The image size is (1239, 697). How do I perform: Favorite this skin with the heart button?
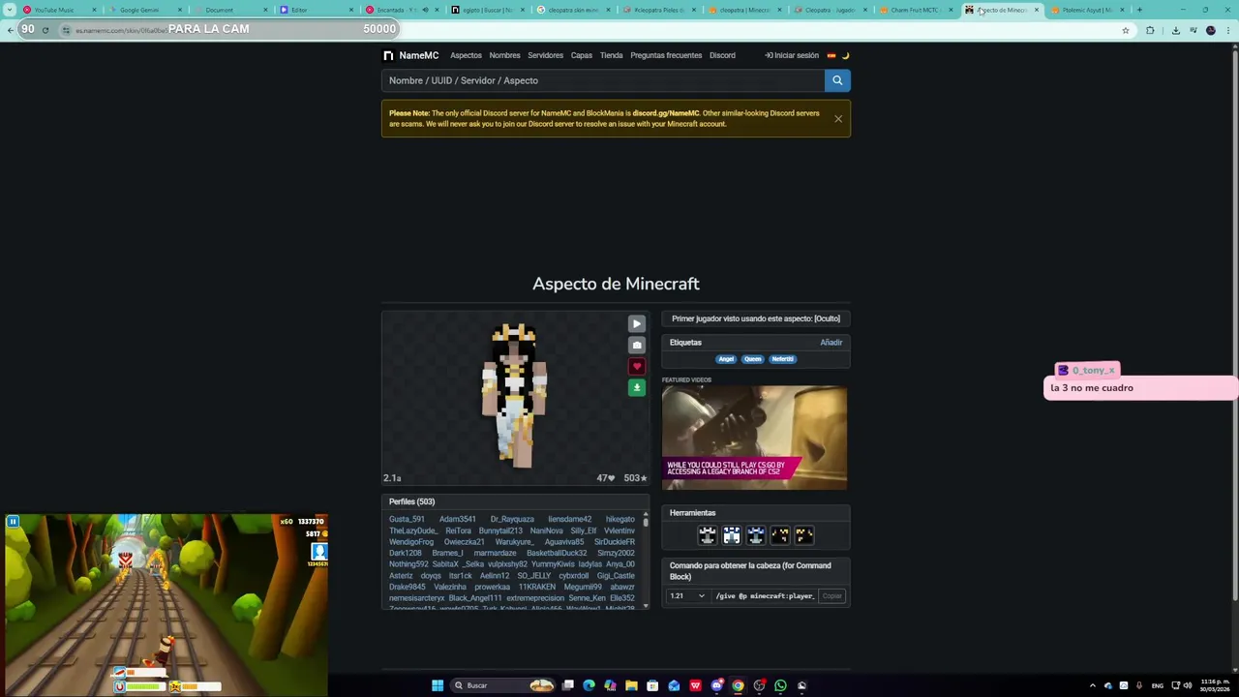(x=636, y=367)
